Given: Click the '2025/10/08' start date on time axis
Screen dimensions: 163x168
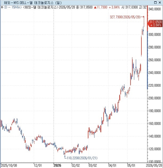Looking at the screenshot, I should coord(9,165).
